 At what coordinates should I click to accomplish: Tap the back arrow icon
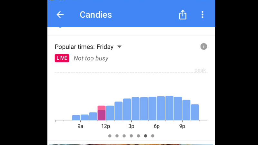60,15
